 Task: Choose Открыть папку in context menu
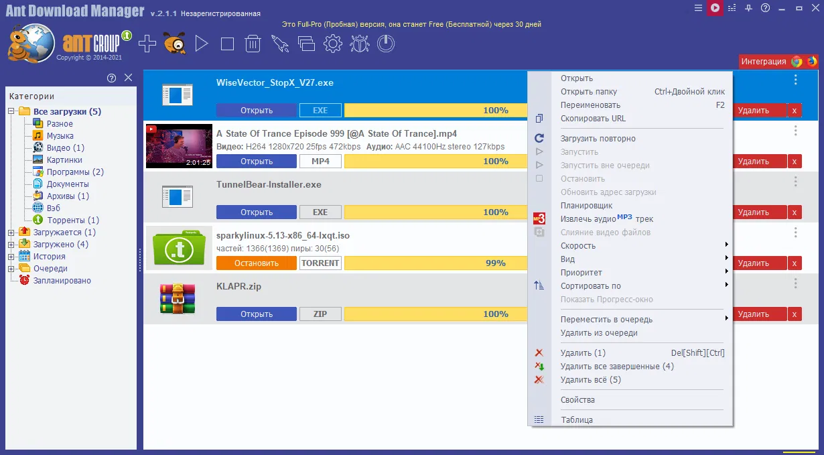click(630, 92)
